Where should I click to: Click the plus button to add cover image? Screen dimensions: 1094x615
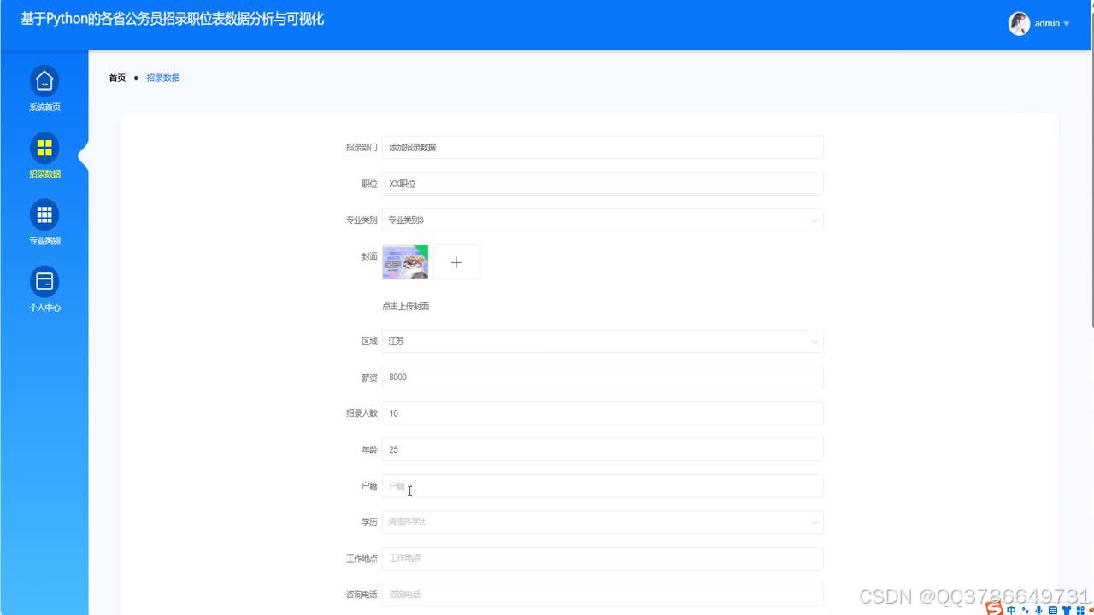click(456, 262)
